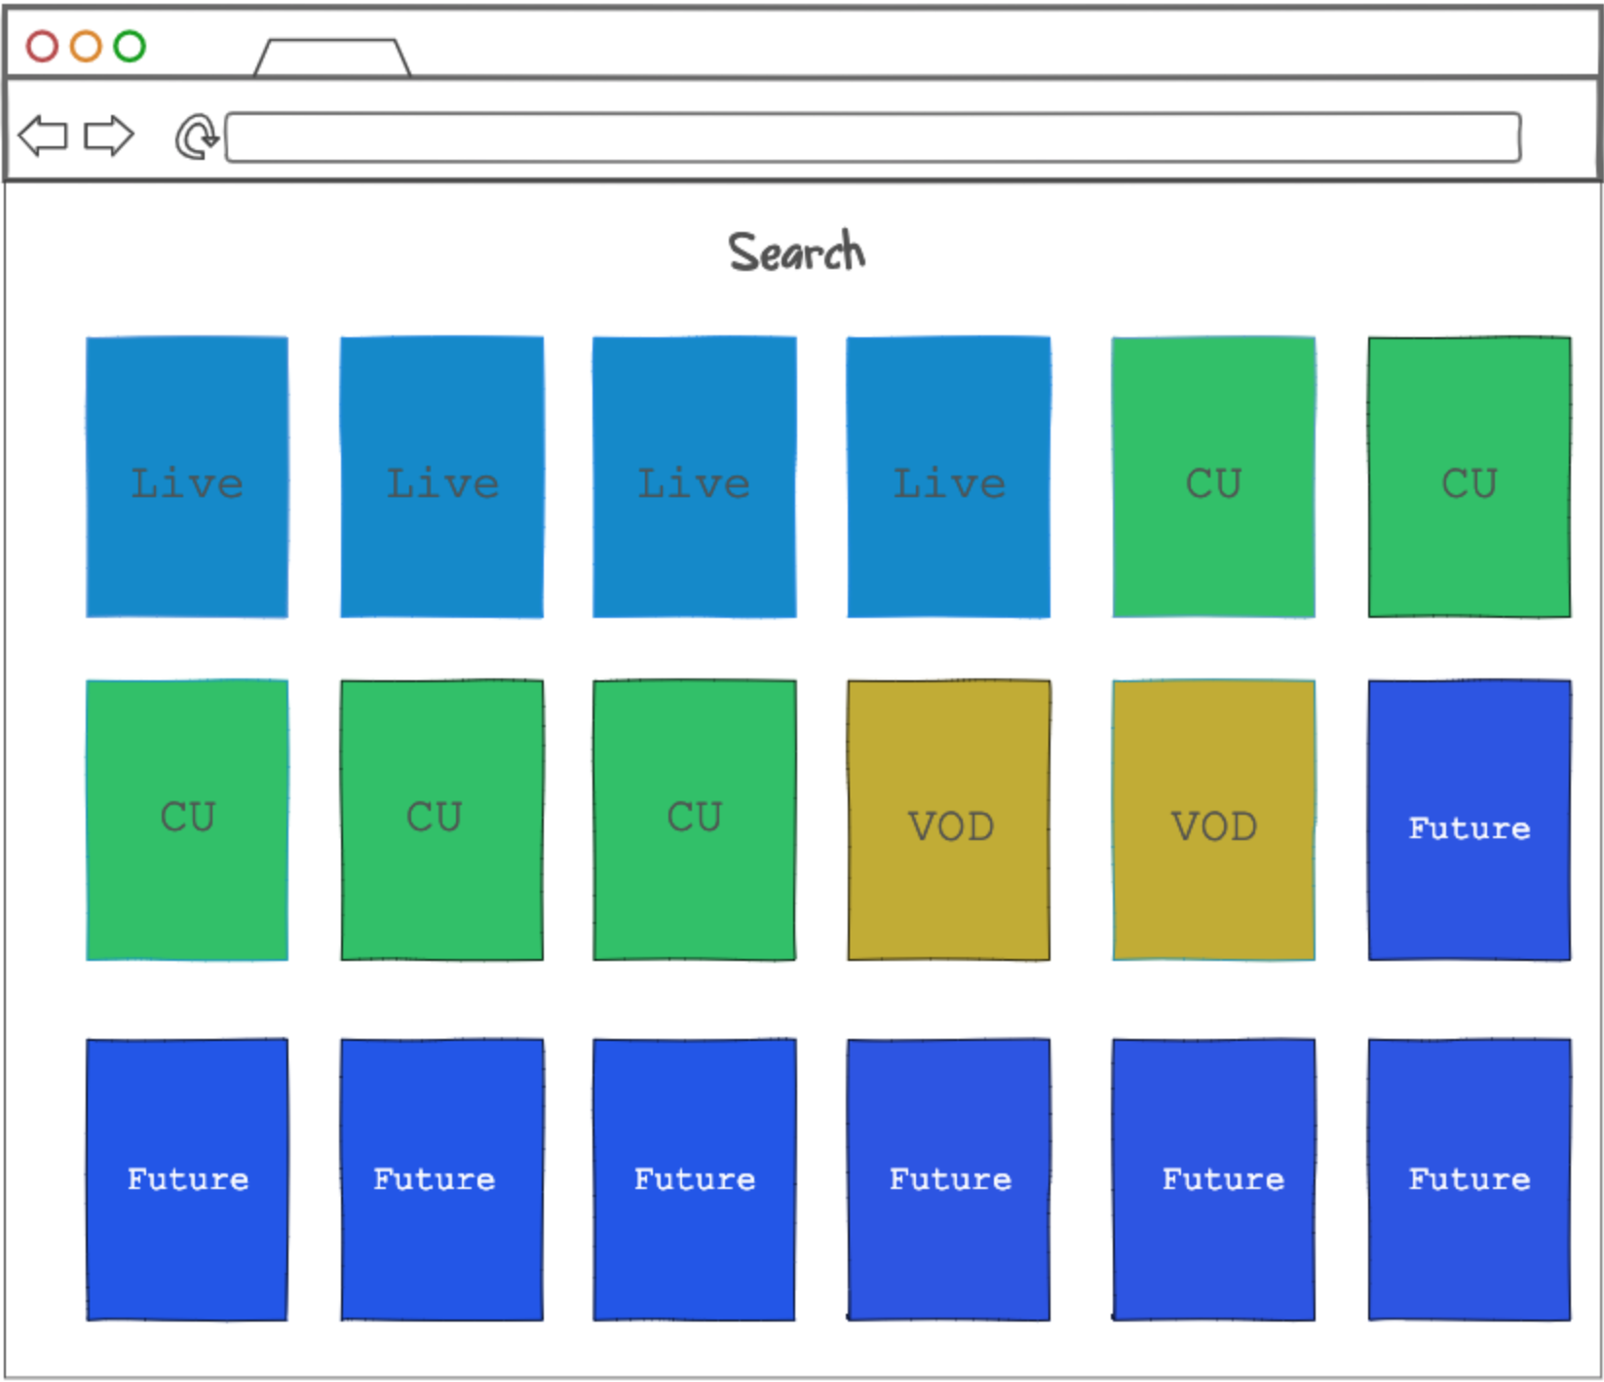Screen dimensions: 1604x1382
Task: Select the second yellow VOD tile
Action: (x=1213, y=820)
